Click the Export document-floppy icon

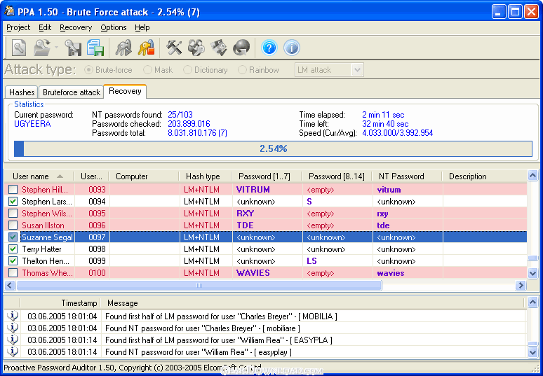point(95,48)
